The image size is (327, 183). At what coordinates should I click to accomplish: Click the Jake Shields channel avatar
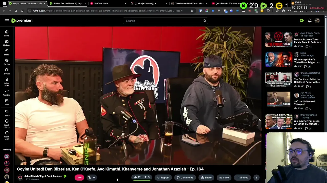click(x=20, y=178)
